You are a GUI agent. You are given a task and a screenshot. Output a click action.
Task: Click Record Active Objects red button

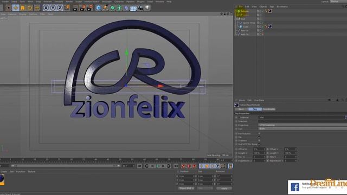[183, 166]
